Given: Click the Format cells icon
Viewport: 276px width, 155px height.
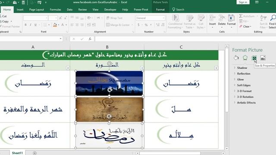Looking at the screenshot, I should pos(231,22).
